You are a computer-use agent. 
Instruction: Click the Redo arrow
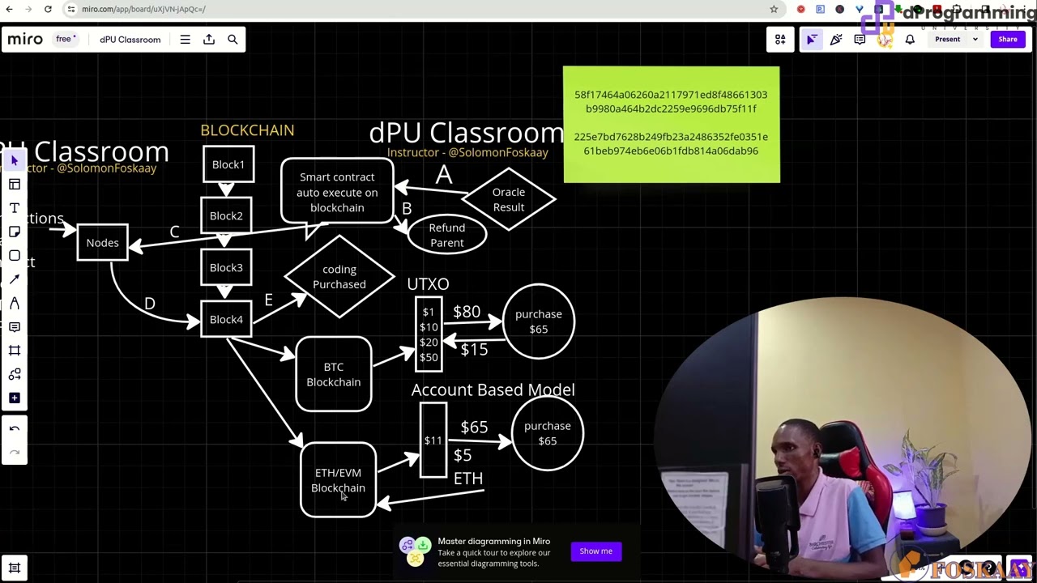[x=15, y=452]
